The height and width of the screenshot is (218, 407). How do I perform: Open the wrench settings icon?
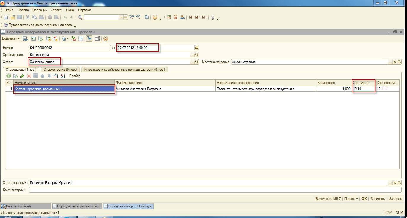coord(212,17)
